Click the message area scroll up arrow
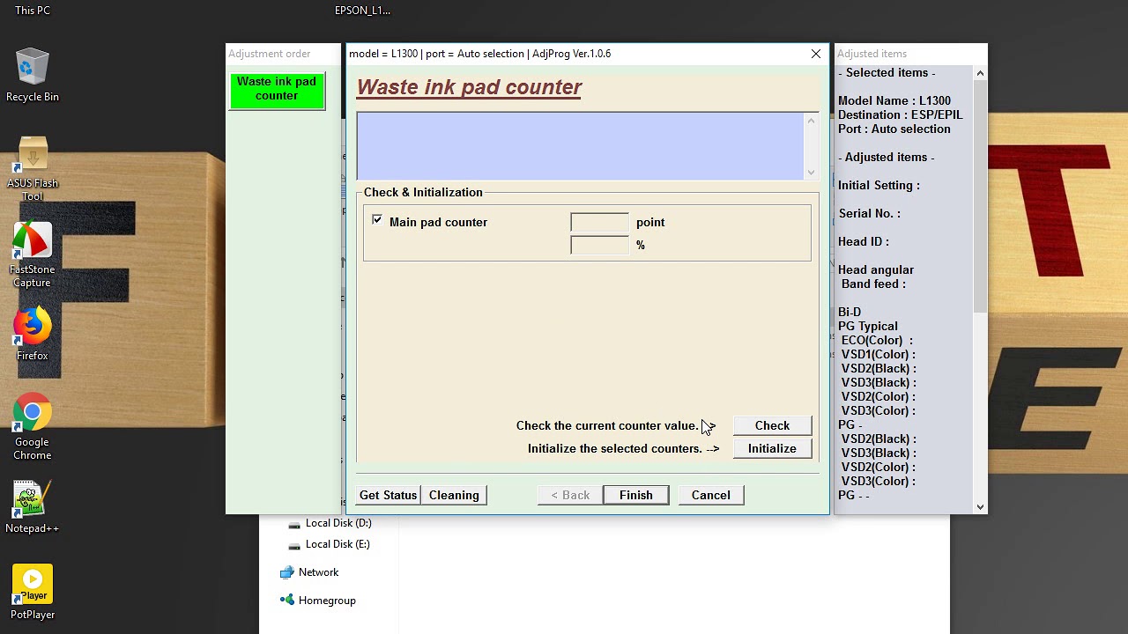The width and height of the screenshot is (1128, 634). pos(811,121)
